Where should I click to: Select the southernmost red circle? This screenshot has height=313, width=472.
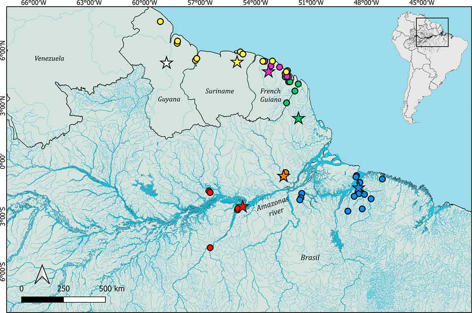(x=210, y=247)
